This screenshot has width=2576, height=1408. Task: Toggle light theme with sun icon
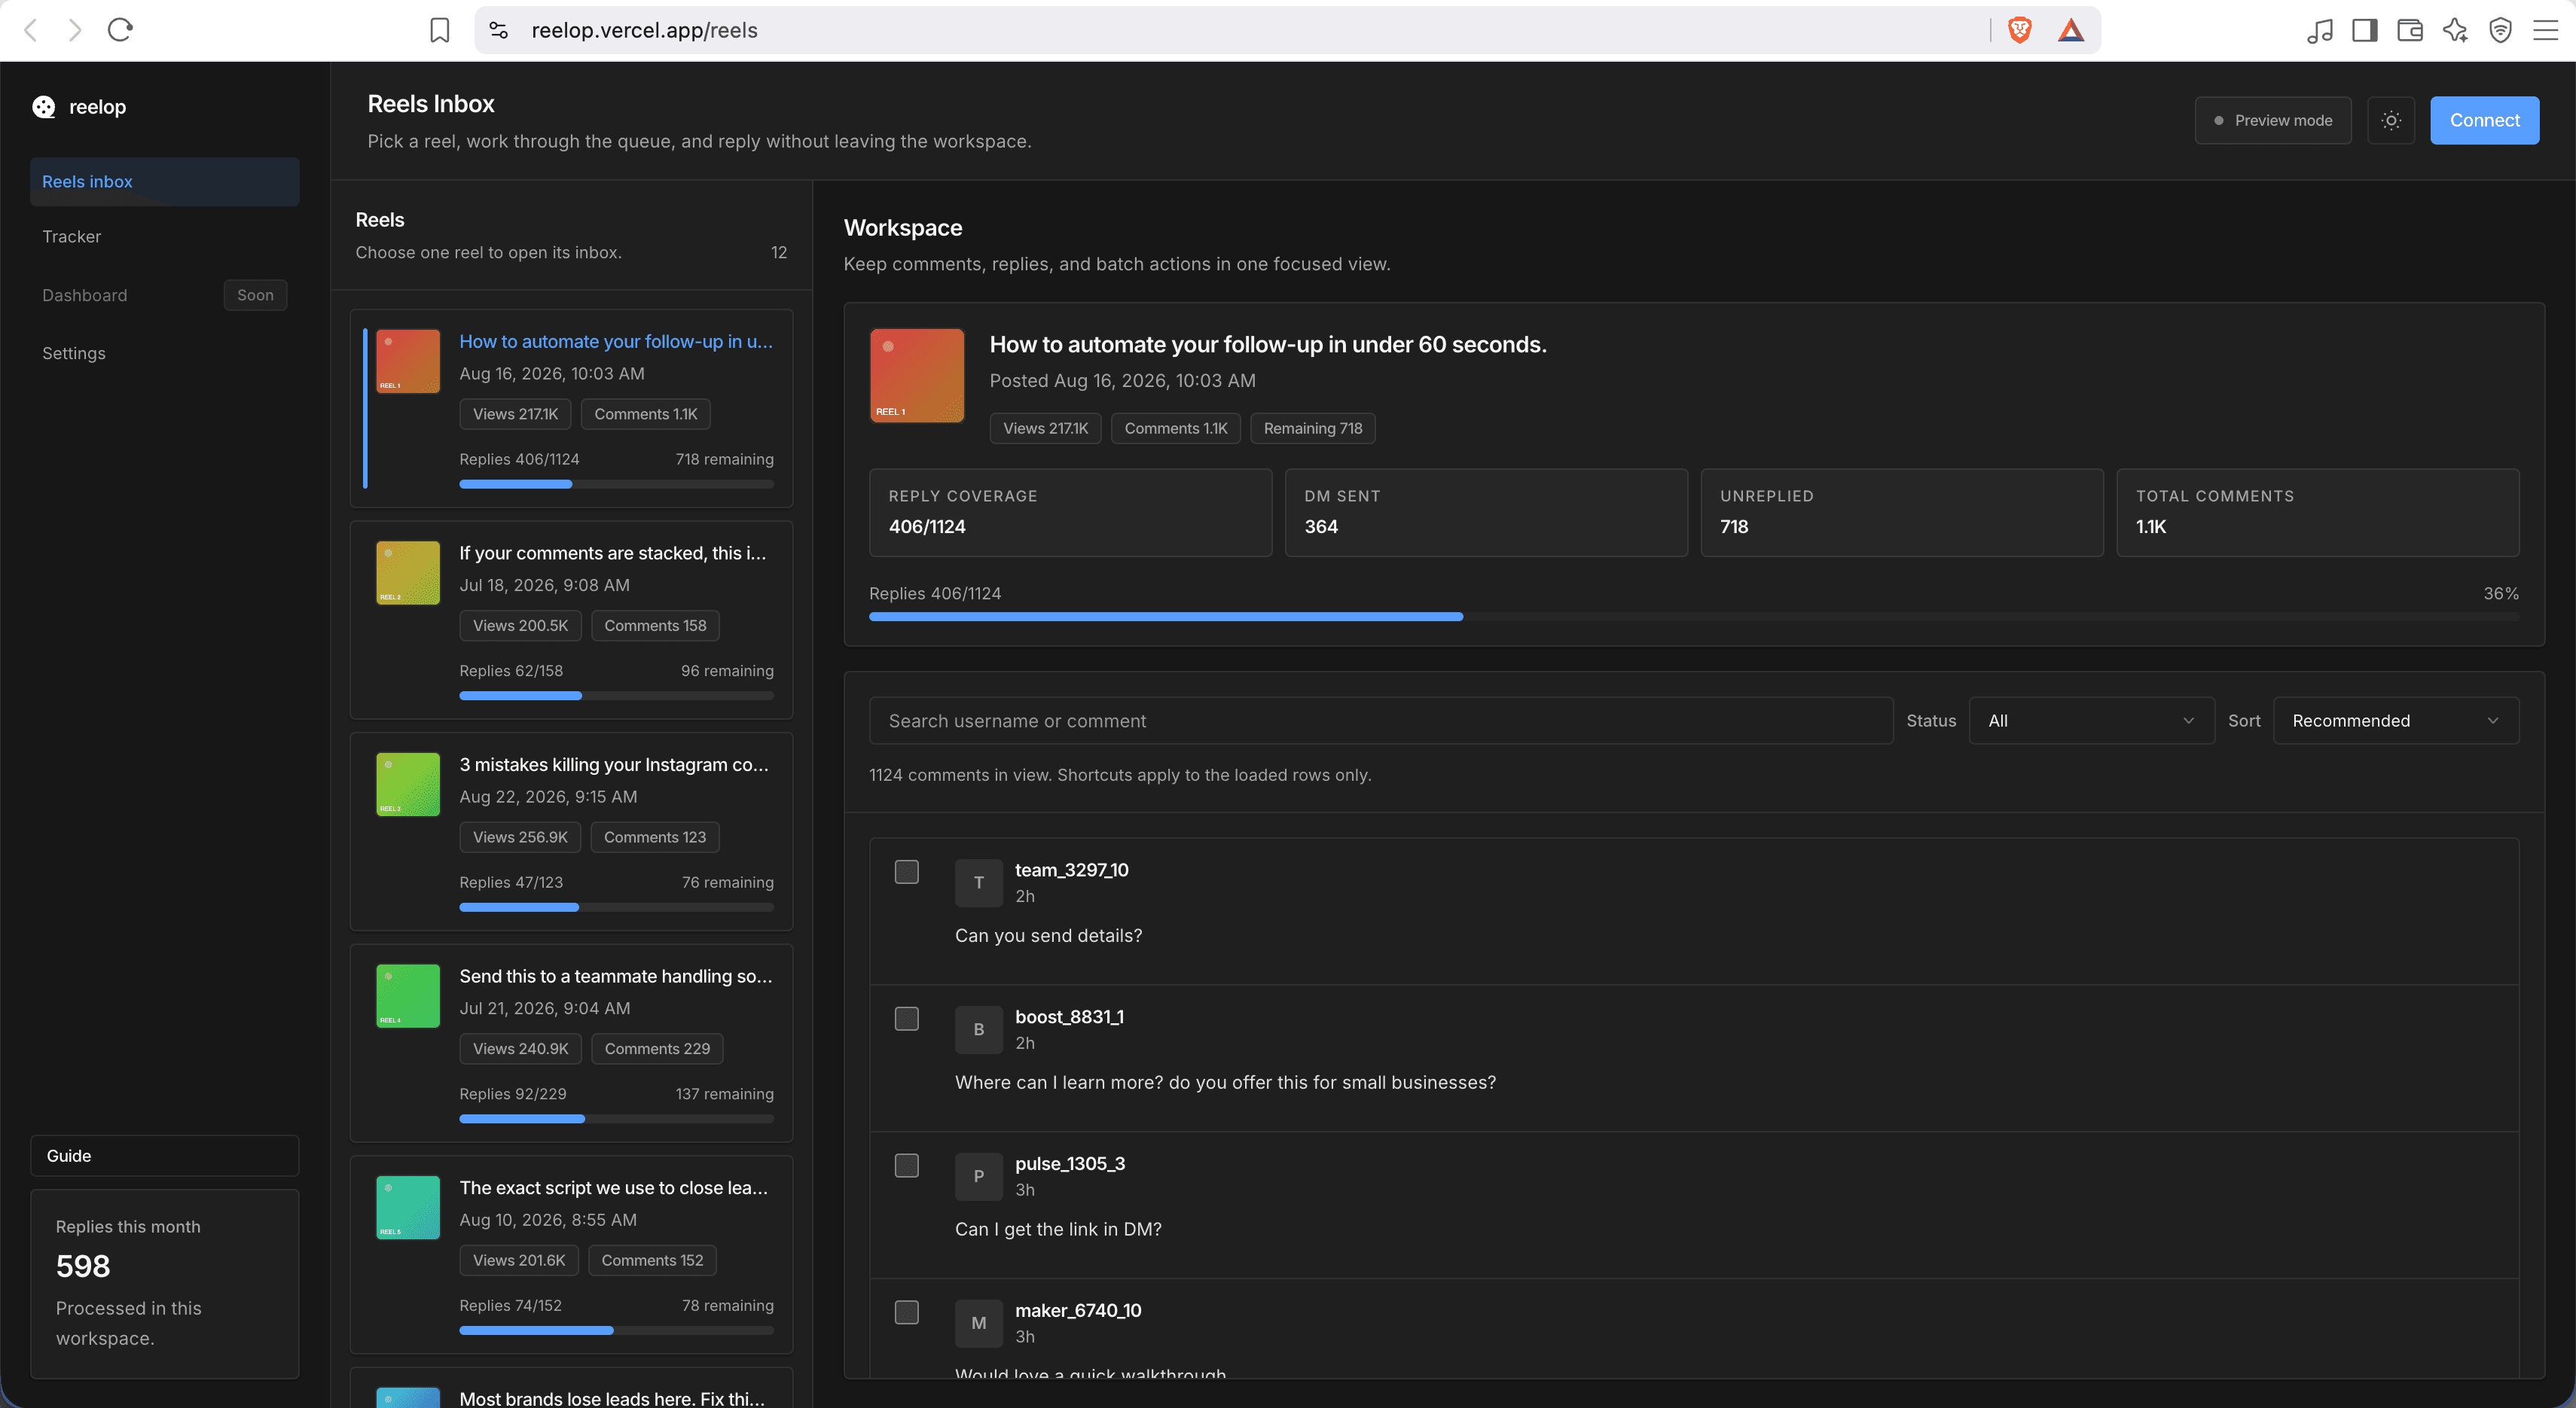tap(2391, 120)
